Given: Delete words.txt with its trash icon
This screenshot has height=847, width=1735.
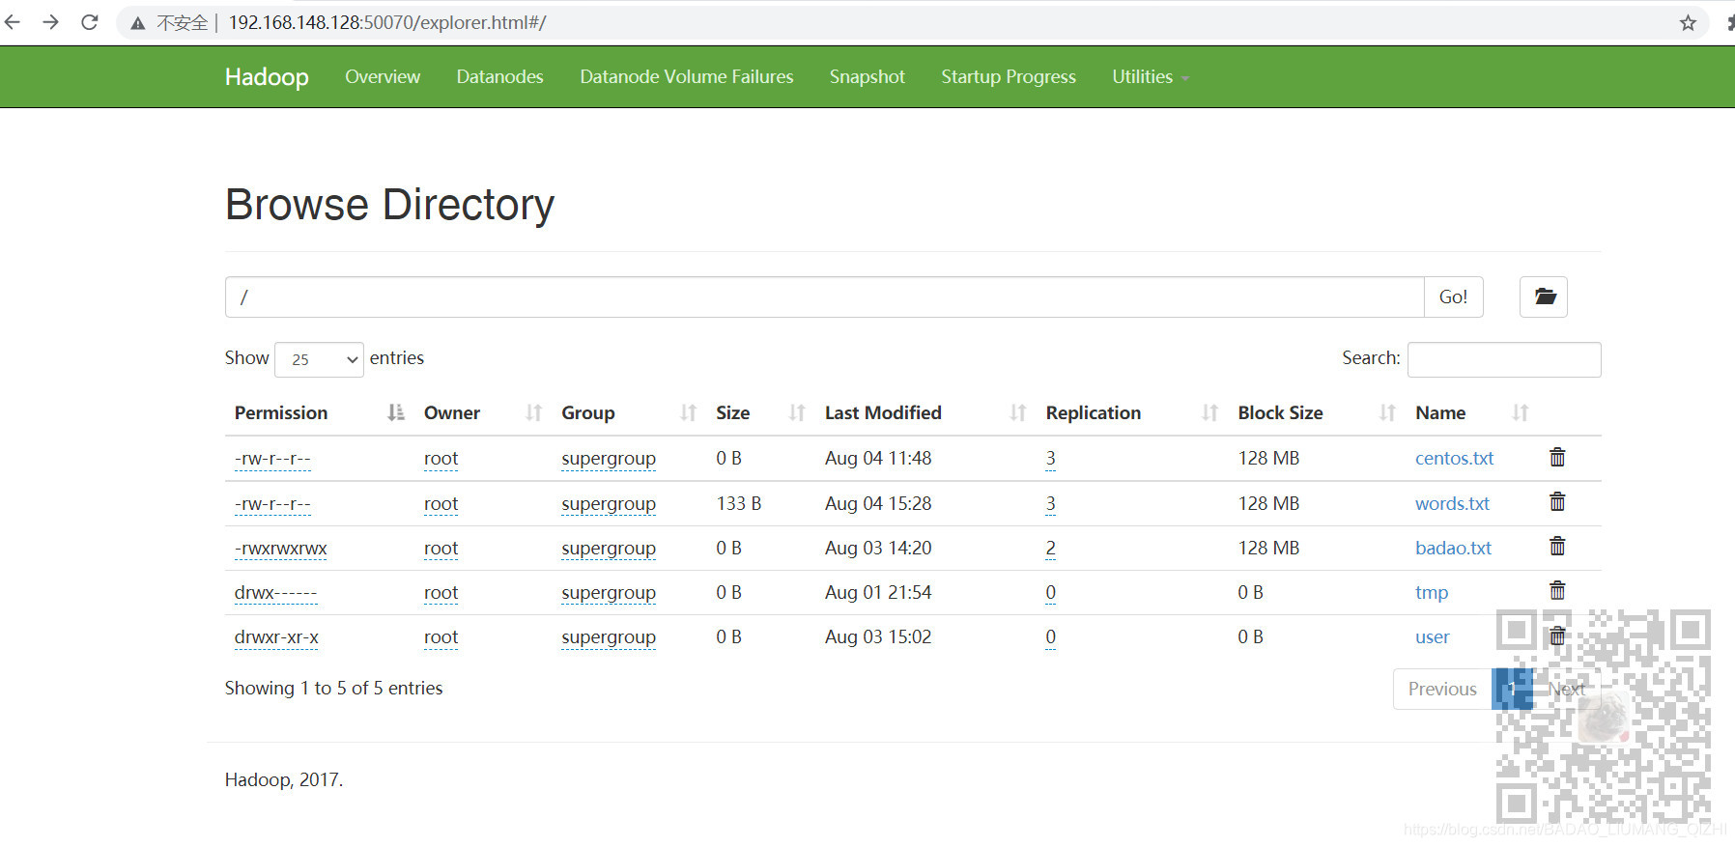Looking at the screenshot, I should (1557, 502).
